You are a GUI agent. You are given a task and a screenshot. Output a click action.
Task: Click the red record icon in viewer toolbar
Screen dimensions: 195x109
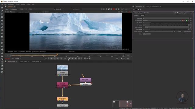point(114,9)
